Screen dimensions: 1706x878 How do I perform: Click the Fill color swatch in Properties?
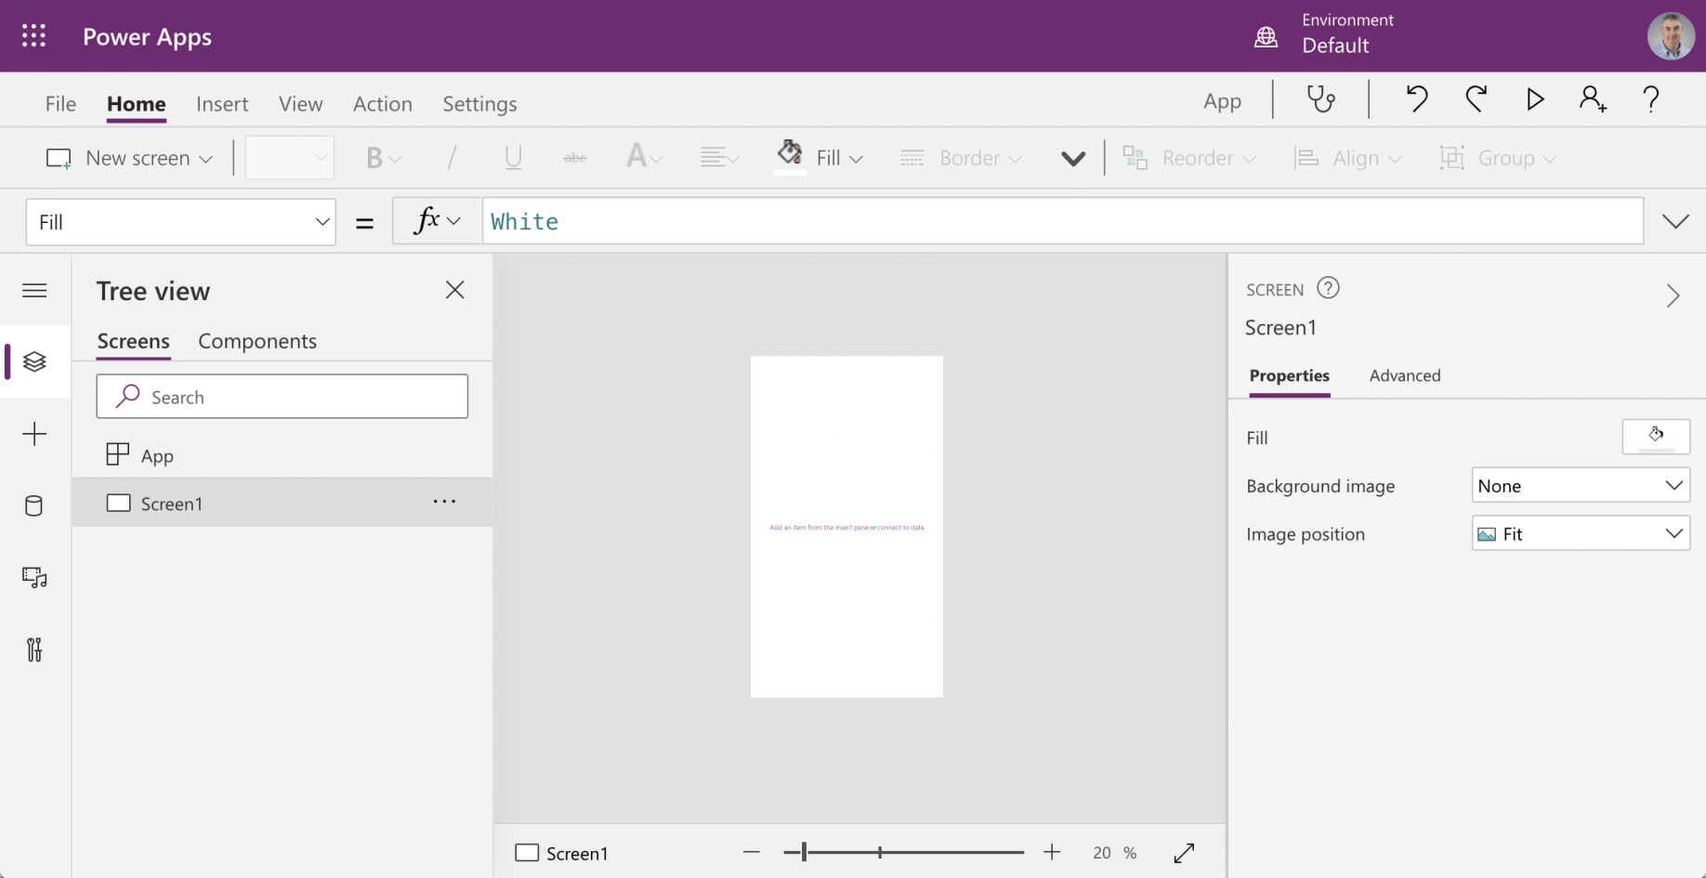1655,437
